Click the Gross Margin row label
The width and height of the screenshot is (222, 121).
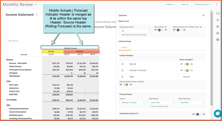coord(12,100)
